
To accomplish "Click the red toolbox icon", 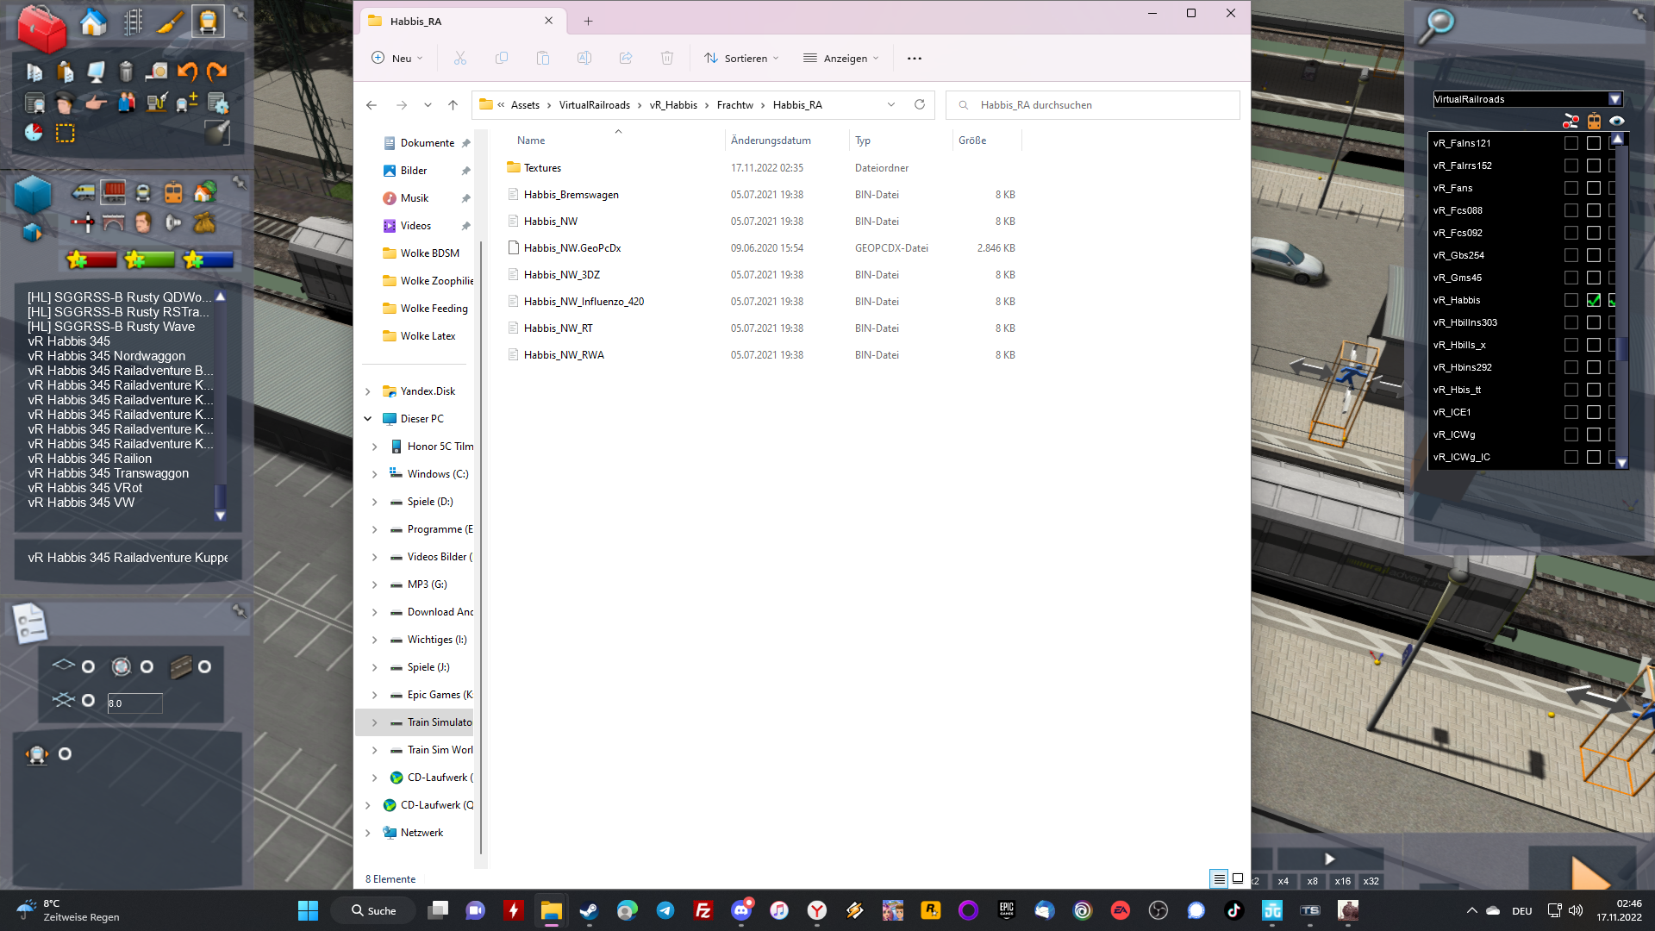I will coord(41,28).
